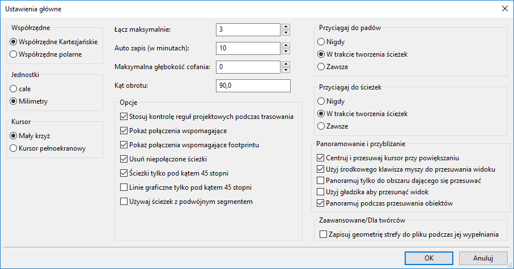
Task: Toggle Używaj ścieżek z podwójnym segmentem
Action: (125, 201)
